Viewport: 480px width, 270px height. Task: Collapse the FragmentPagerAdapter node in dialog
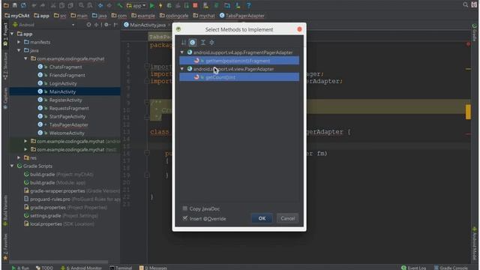[x=182, y=52]
